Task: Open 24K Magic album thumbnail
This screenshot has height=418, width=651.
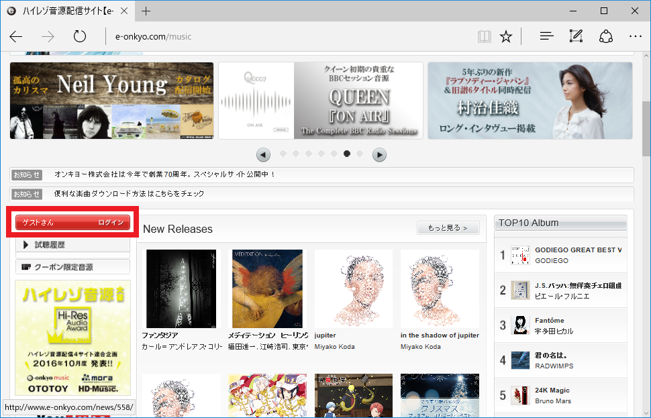Action: [520, 395]
